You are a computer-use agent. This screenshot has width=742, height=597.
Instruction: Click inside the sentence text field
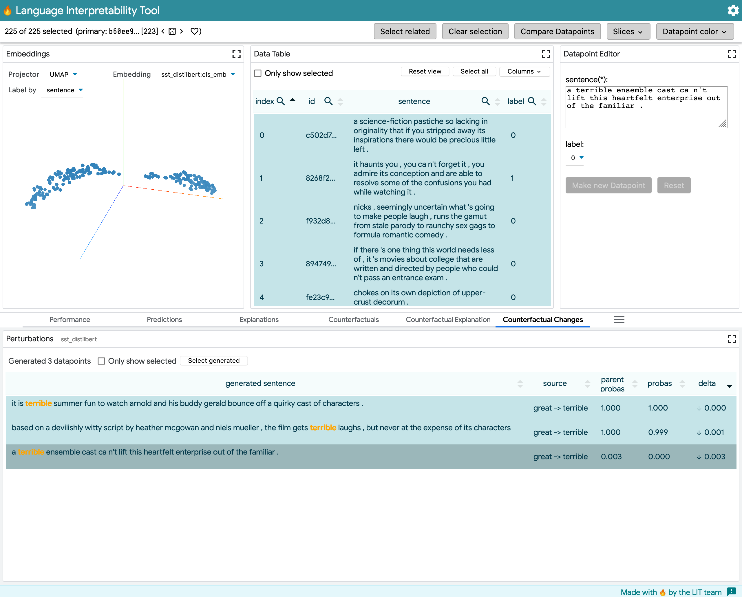[x=646, y=107]
